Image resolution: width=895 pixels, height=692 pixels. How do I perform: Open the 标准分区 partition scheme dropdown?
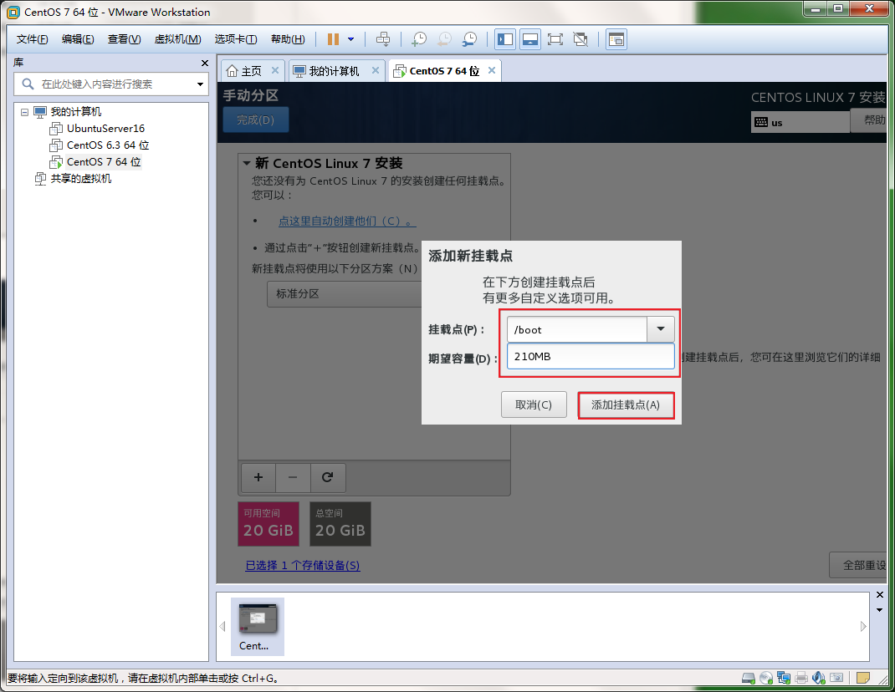click(x=344, y=294)
